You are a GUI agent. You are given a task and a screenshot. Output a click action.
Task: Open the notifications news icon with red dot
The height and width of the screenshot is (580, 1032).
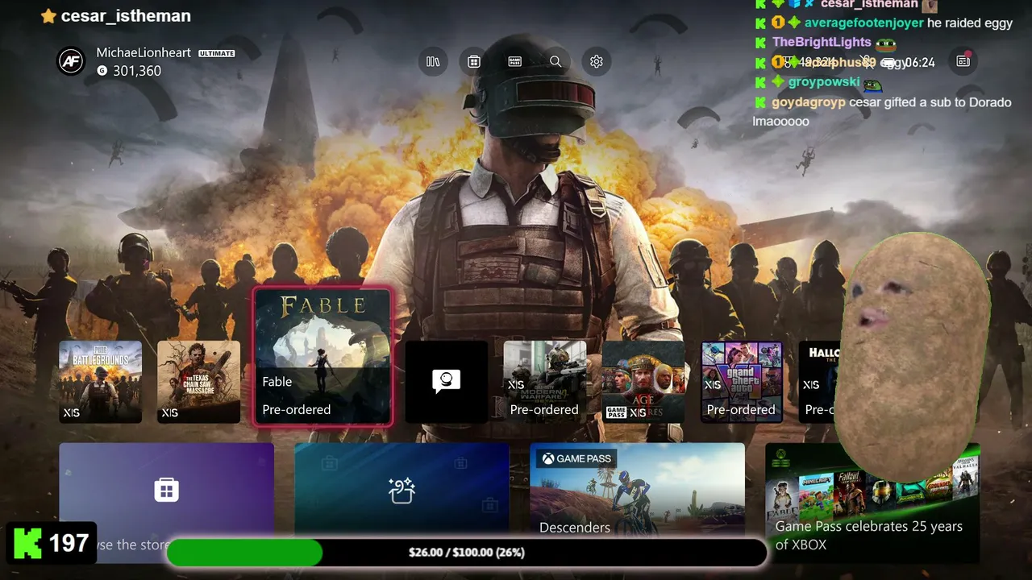click(963, 61)
